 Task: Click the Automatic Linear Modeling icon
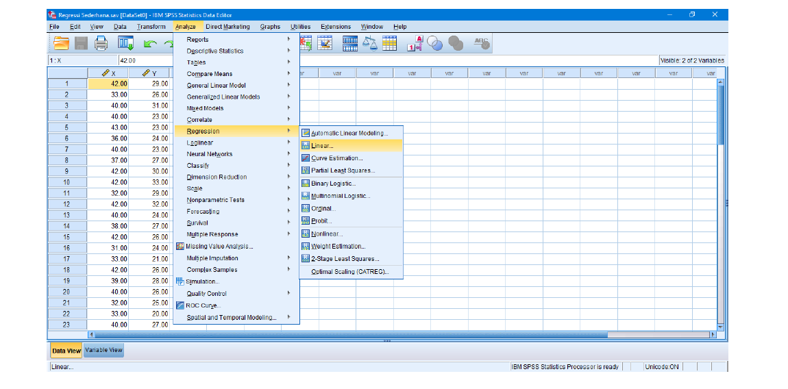[x=306, y=133]
